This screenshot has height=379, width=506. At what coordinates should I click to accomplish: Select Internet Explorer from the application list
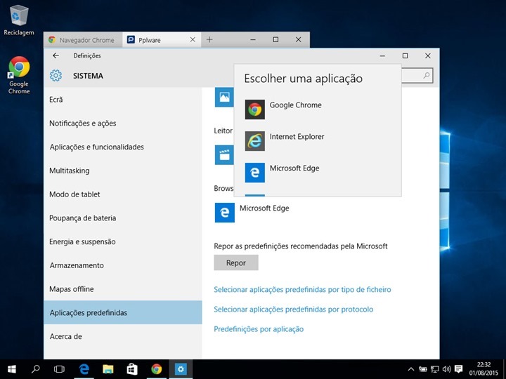click(297, 138)
